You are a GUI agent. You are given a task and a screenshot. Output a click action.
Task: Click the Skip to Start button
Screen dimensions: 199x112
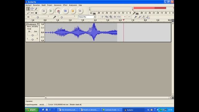click(x=44, y=11)
